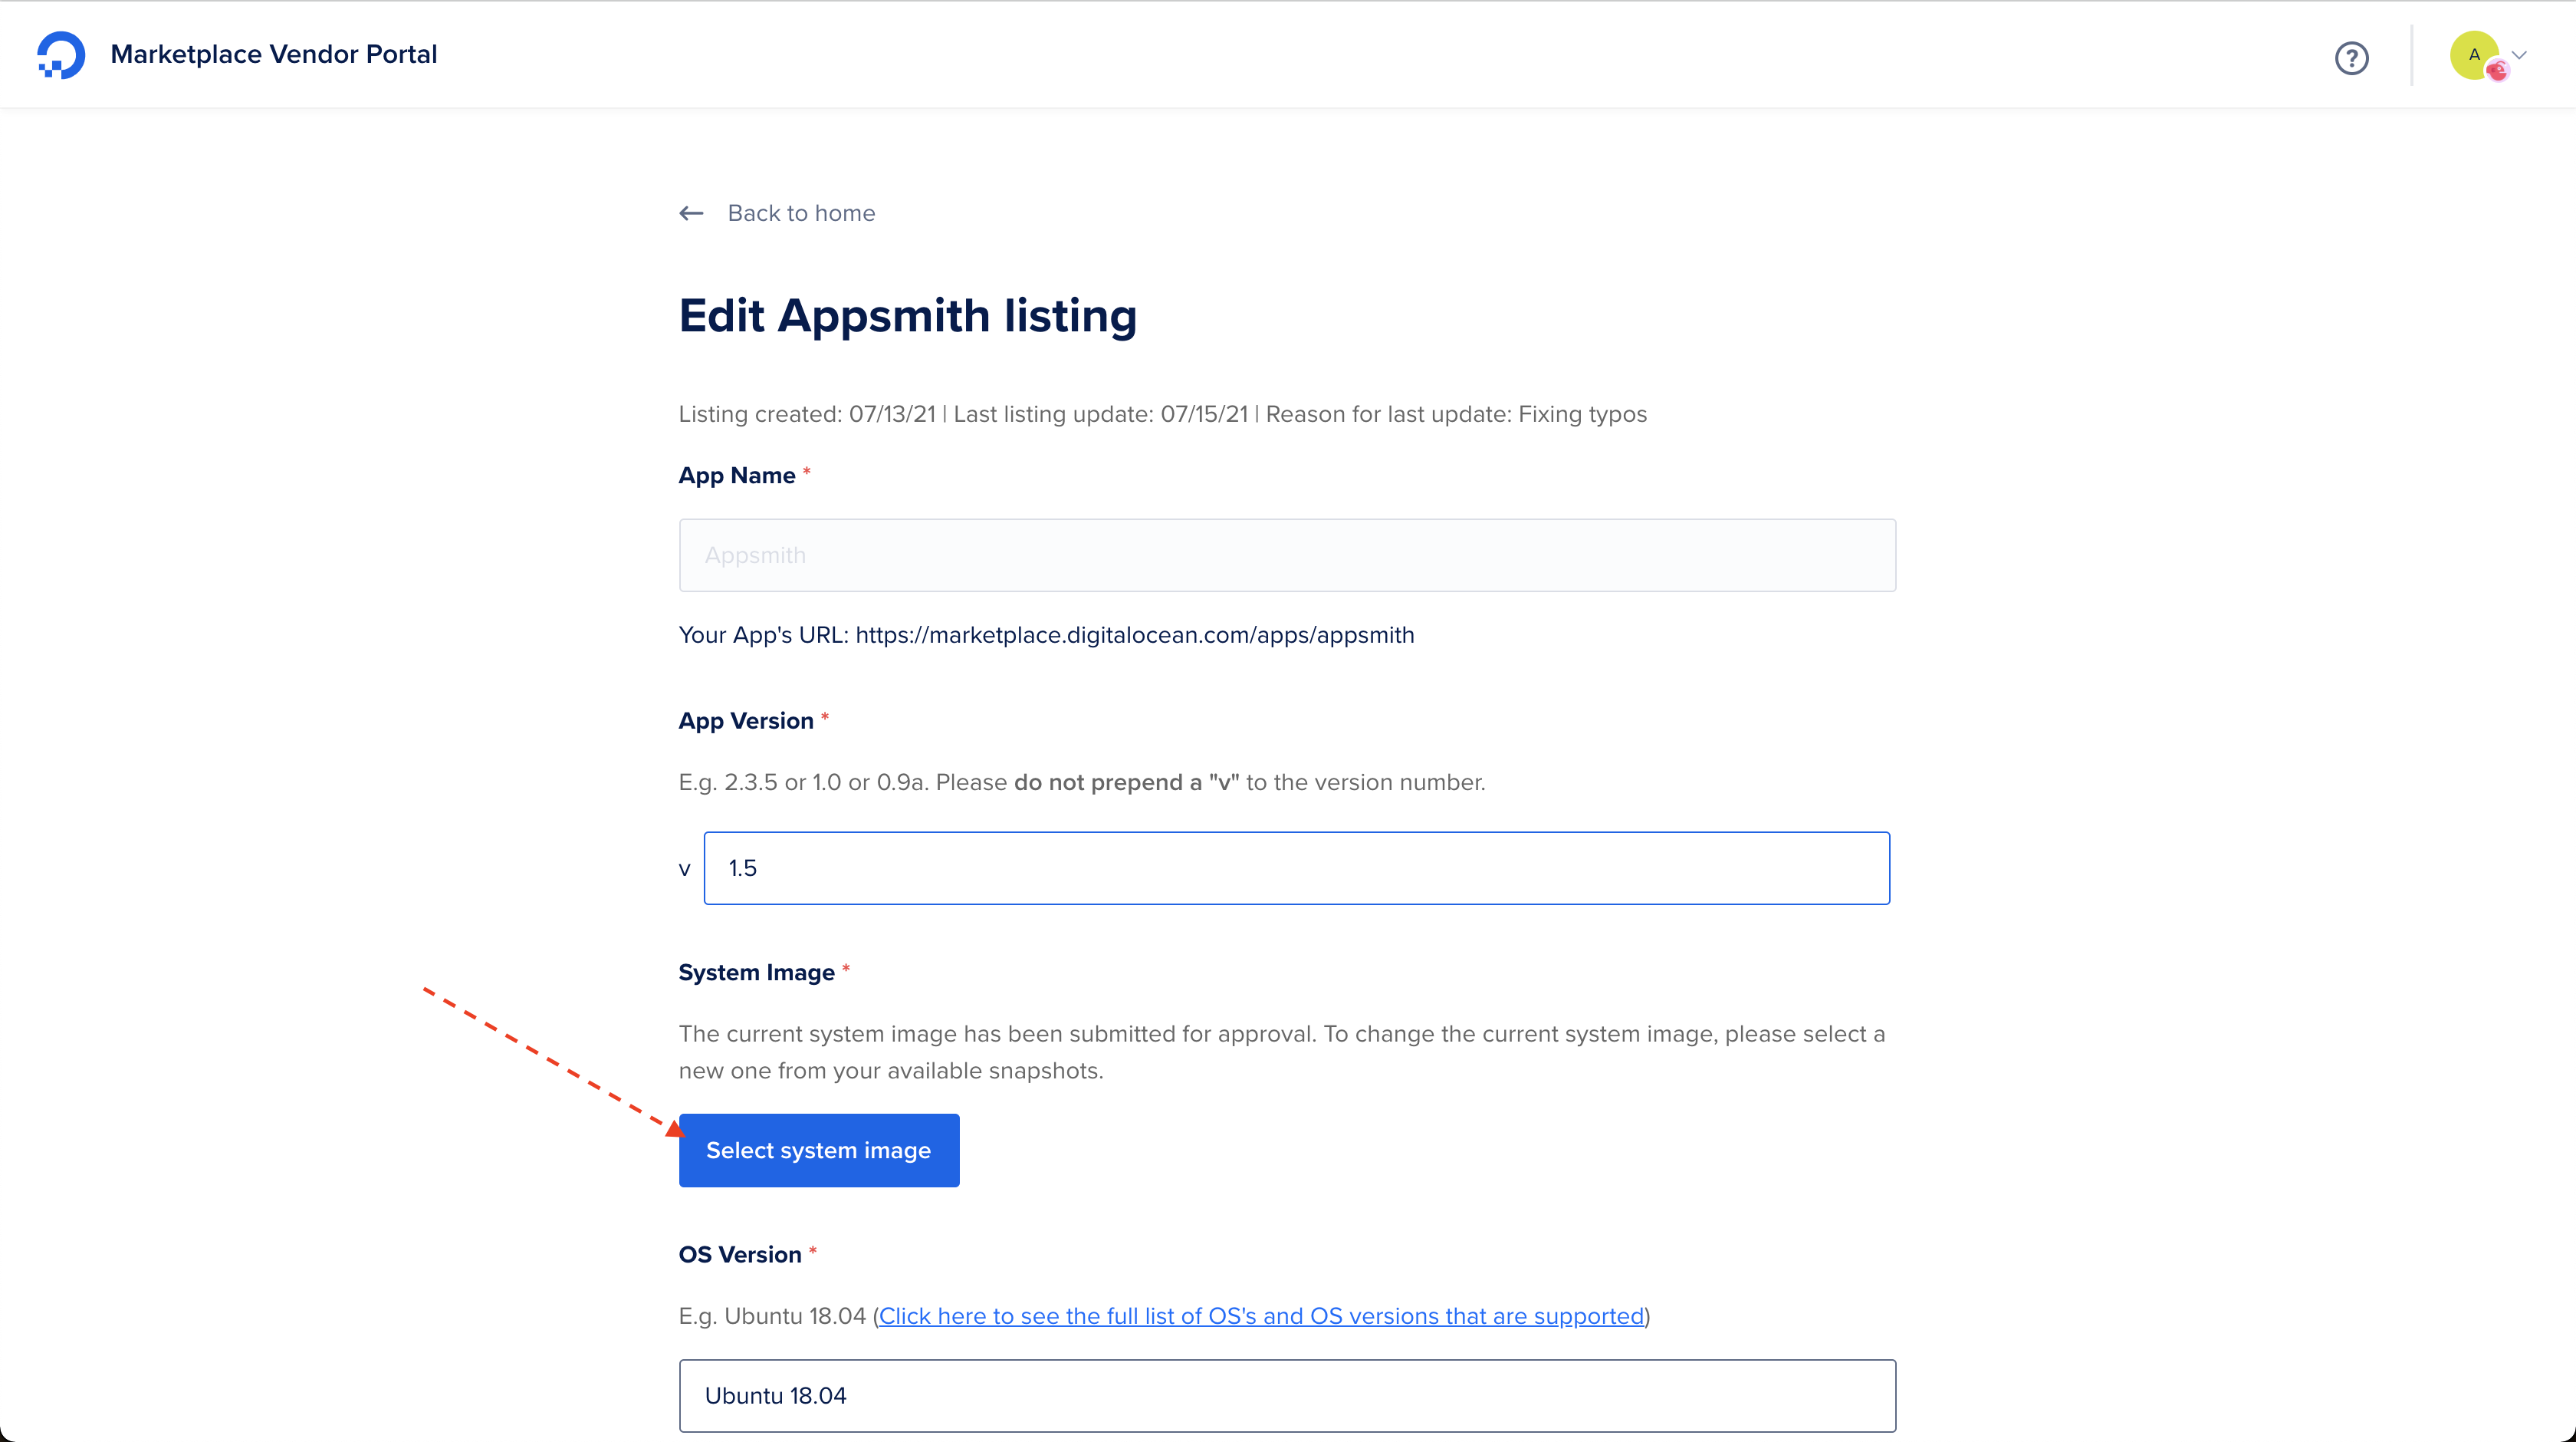Open help via the question mark icon
This screenshot has width=2576, height=1442.
point(2351,58)
